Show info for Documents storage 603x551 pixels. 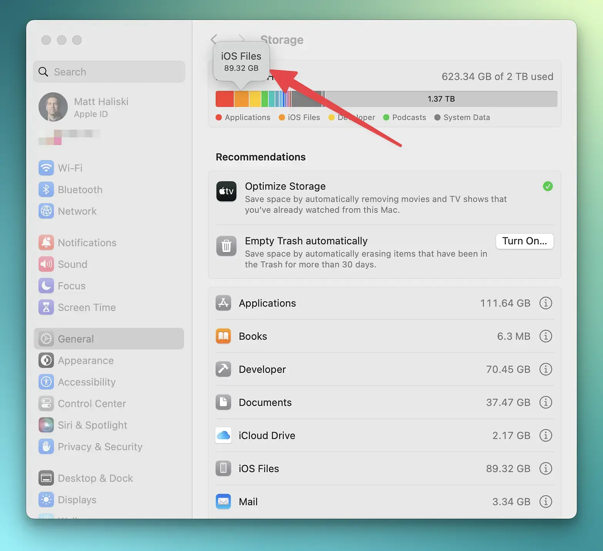click(x=546, y=402)
